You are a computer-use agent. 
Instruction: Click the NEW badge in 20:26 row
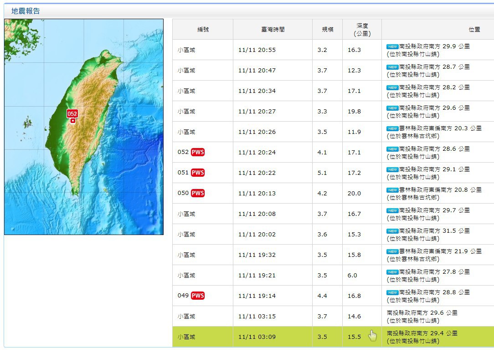click(392, 128)
